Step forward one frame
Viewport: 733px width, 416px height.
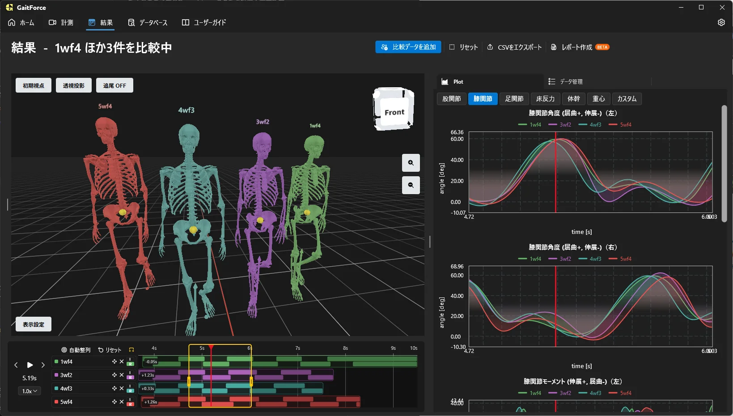click(x=43, y=365)
